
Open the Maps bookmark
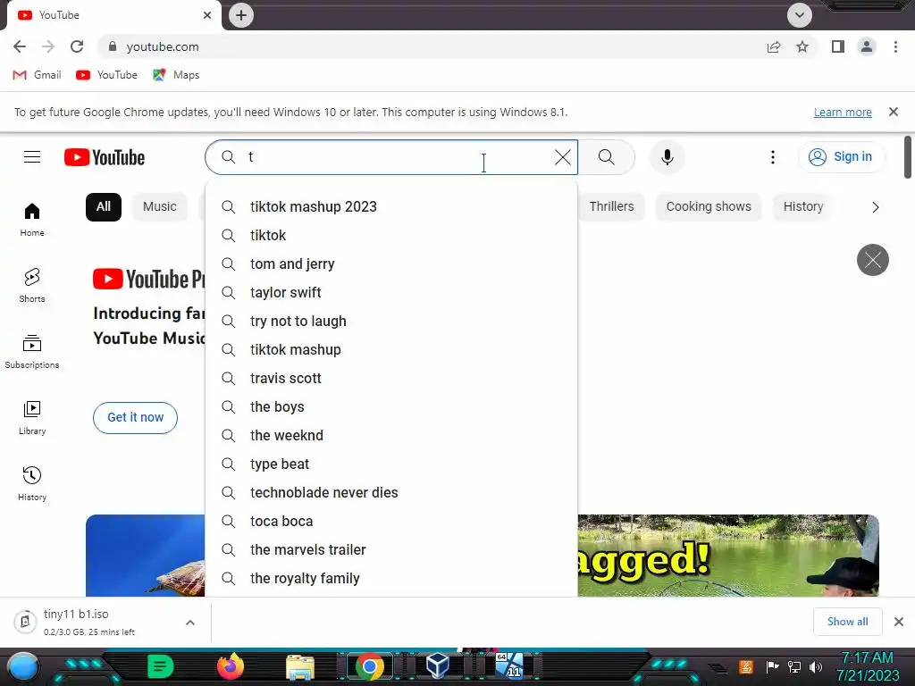[x=176, y=75]
